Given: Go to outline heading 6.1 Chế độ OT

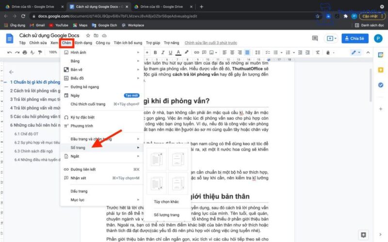Looking at the screenshot, I should (26, 134).
